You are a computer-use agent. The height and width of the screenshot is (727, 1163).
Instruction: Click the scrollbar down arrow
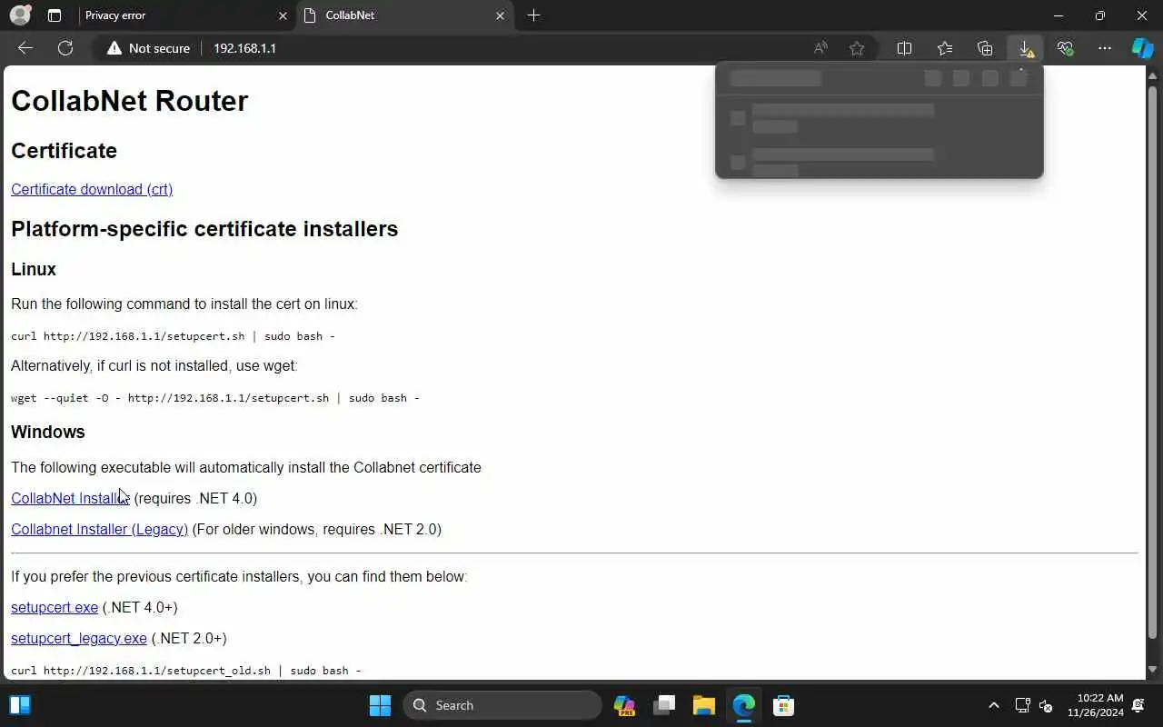pyautogui.click(x=1153, y=671)
